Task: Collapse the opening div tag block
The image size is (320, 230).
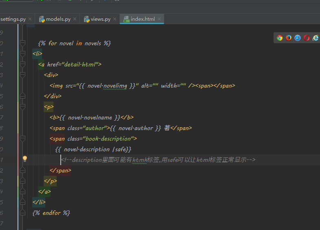Action: click(22, 75)
